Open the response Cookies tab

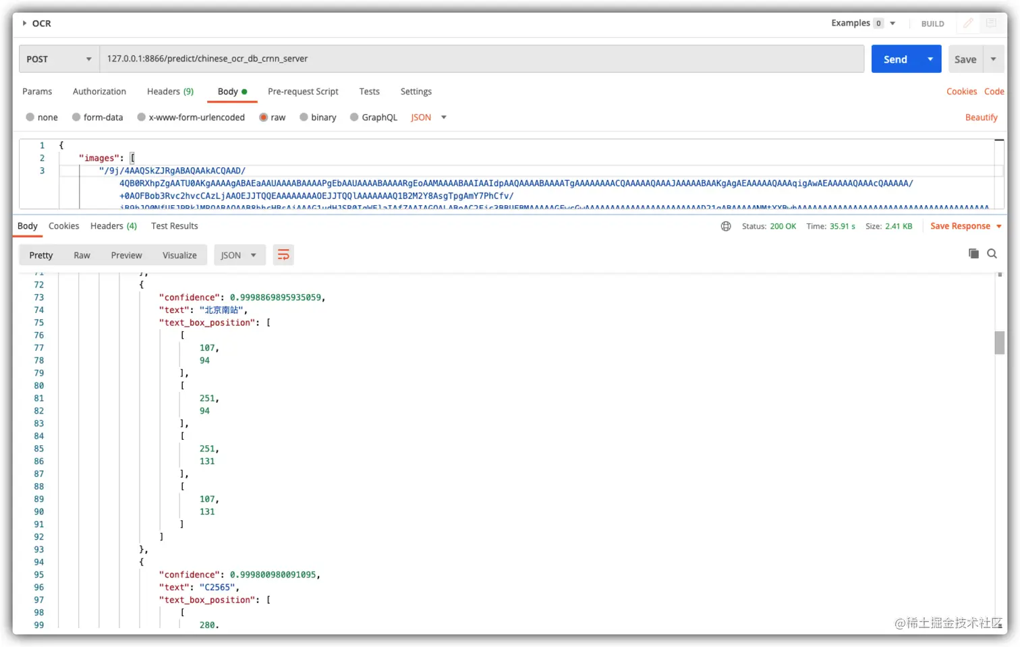click(63, 225)
